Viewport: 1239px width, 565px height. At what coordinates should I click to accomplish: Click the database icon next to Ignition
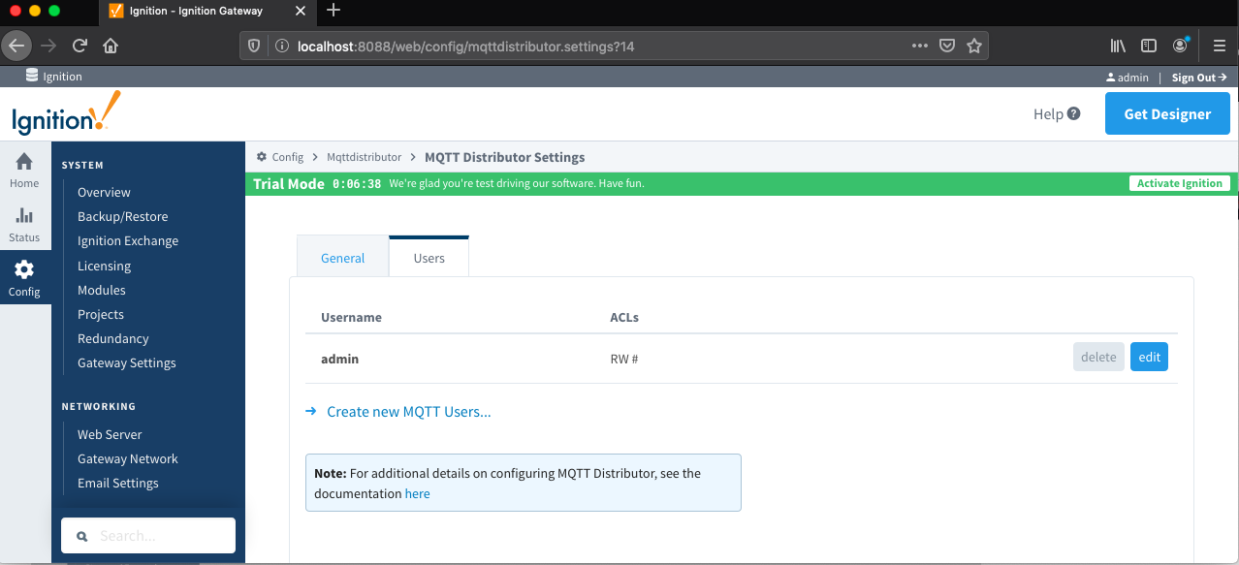click(32, 77)
